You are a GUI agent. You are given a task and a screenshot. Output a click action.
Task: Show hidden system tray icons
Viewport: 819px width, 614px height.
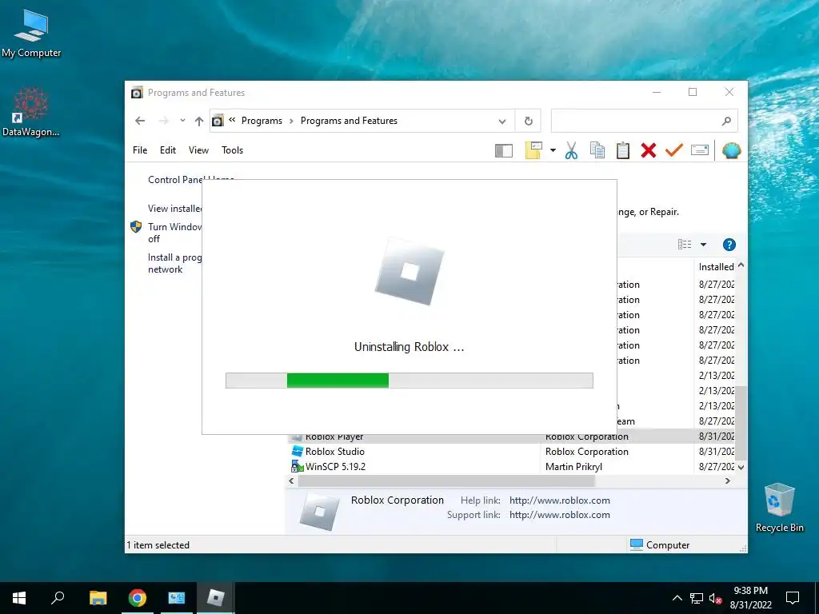pos(677,598)
